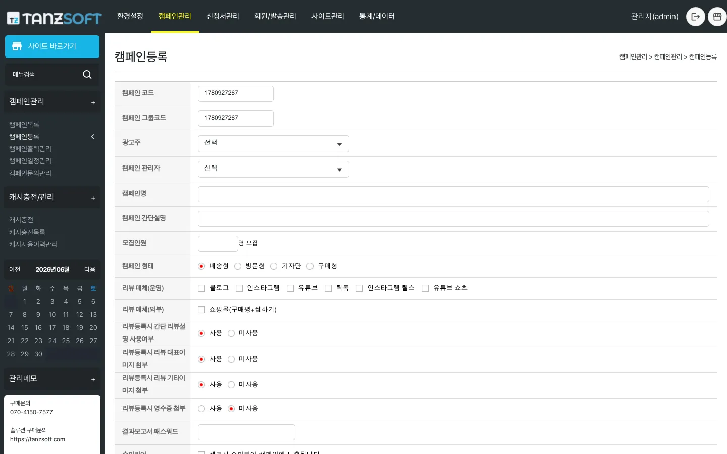Toggle the 캐시충전/관리 section plus icon
Viewport: 727px width, 454px height.
93,198
